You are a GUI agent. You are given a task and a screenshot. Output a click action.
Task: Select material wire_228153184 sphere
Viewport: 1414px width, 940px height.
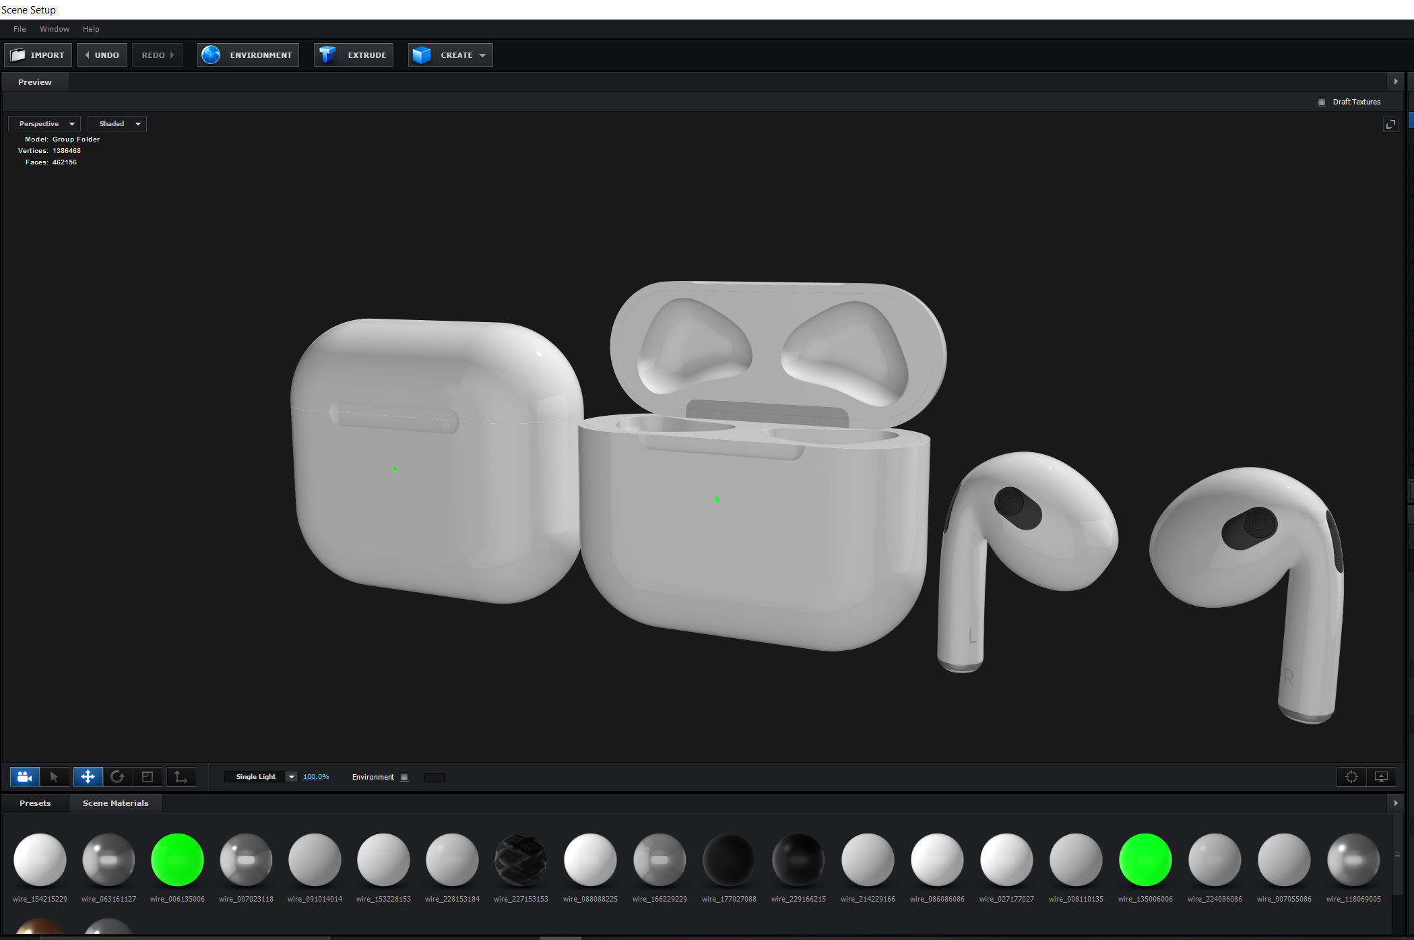(x=452, y=859)
